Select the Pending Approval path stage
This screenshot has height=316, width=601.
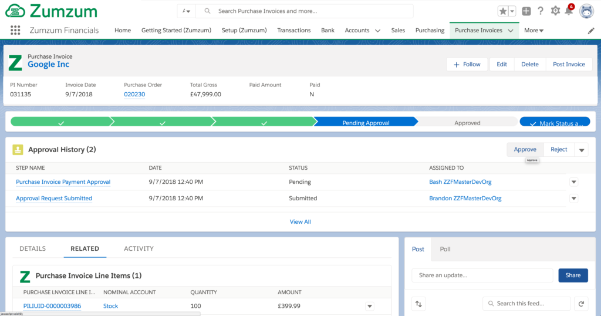tap(366, 122)
